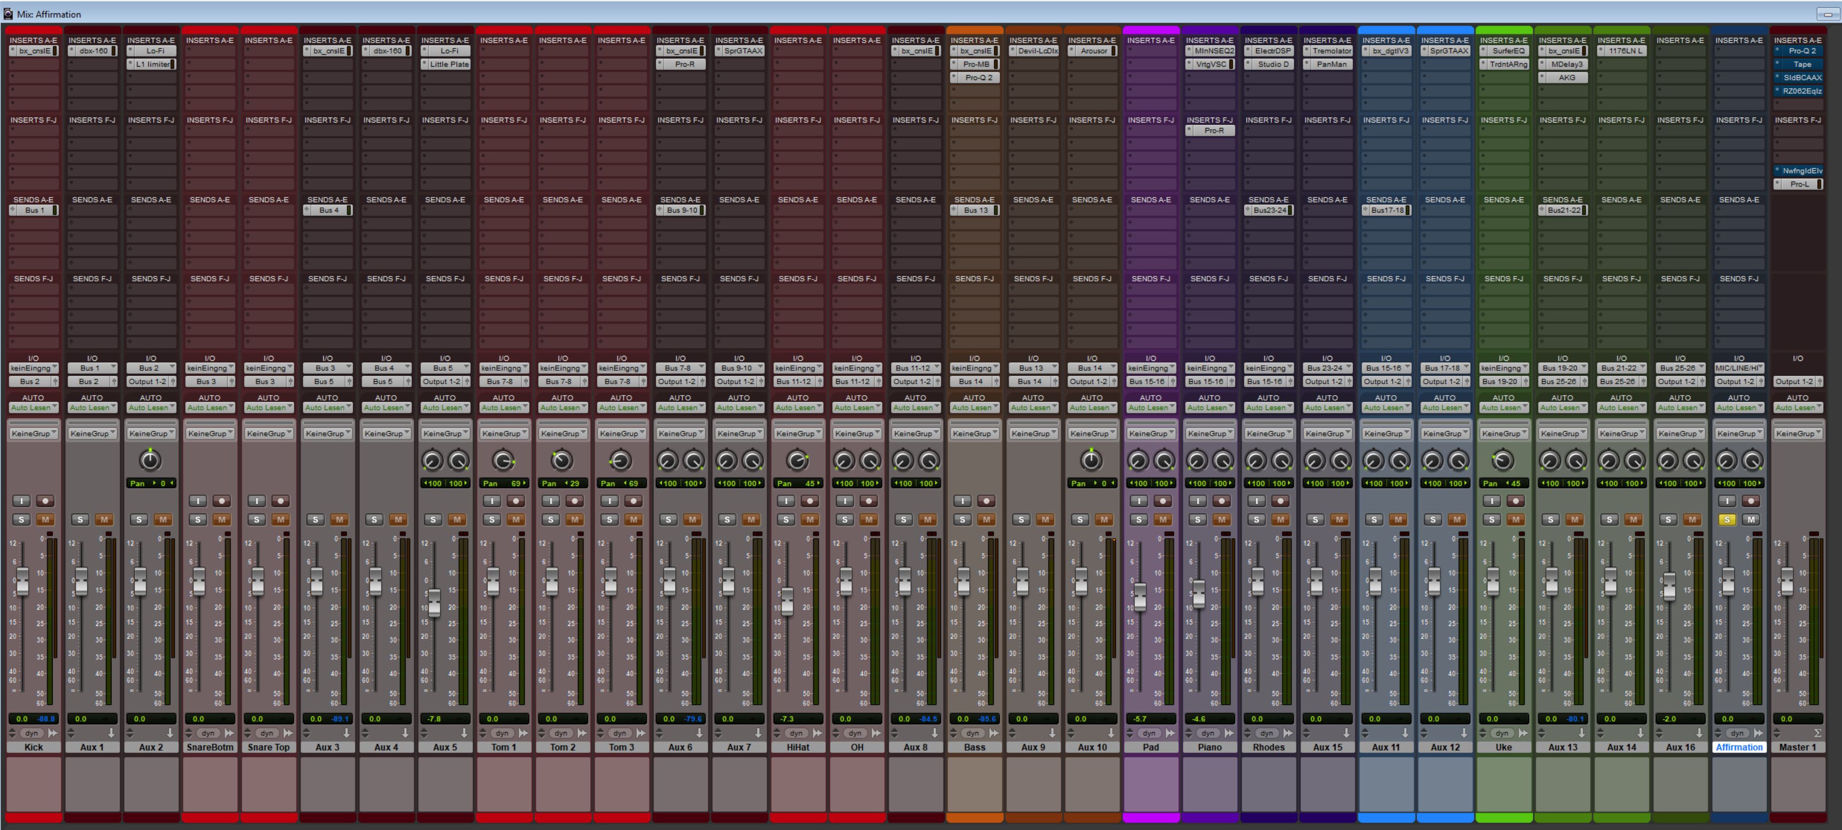Click input monitor button on Bass track
Viewport: 1842px width, 830px height.
962,501
